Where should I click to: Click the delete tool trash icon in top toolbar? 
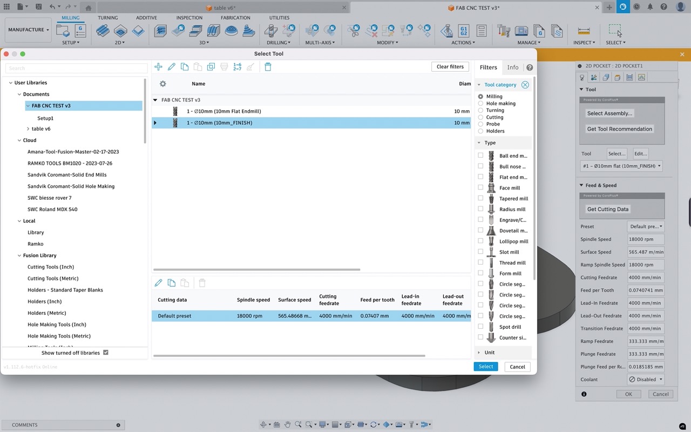coord(268,67)
